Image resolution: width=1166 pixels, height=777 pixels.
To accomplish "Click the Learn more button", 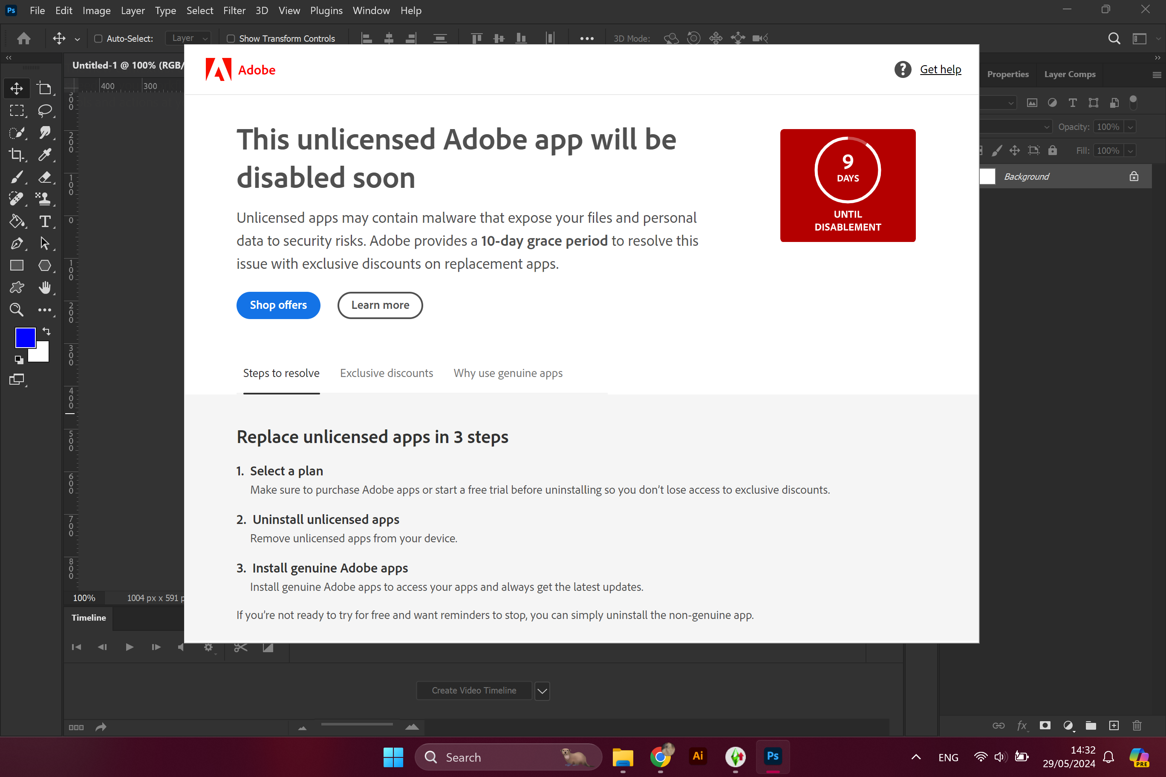I will pos(380,305).
